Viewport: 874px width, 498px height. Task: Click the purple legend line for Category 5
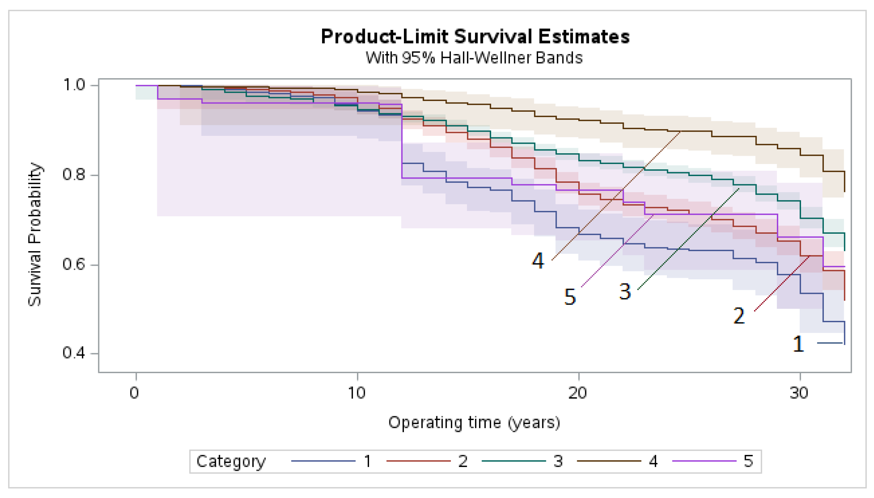click(704, 461)
